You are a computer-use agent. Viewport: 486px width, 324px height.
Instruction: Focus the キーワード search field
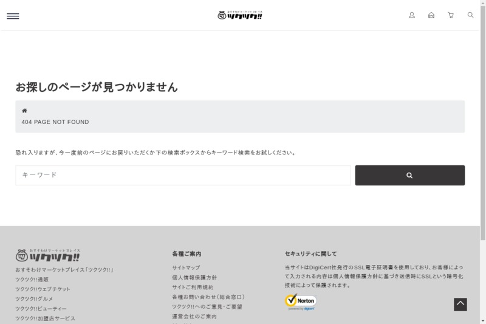click(x=183, y=175)
